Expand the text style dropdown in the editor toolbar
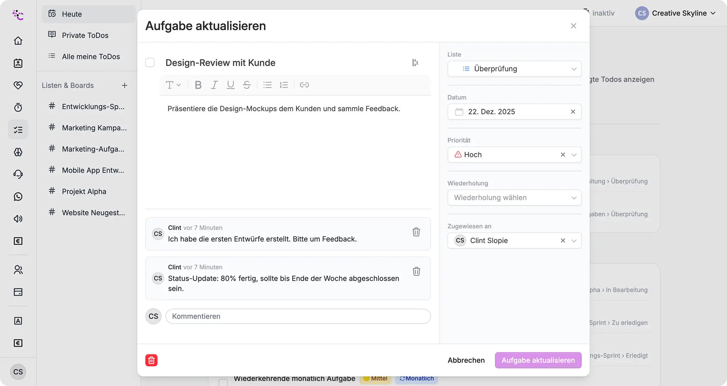Viewport: 727px width, 386px height. click(173, 85)
